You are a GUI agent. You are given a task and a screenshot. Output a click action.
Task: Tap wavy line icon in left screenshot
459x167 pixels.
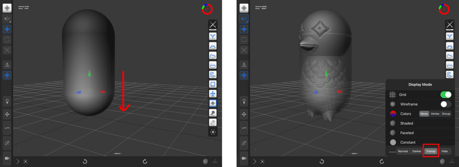[7, 128]
